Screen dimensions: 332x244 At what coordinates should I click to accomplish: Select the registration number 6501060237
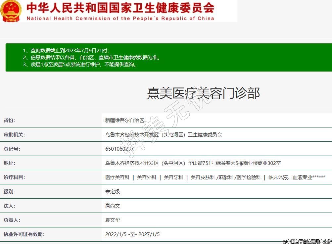point(119,149)
